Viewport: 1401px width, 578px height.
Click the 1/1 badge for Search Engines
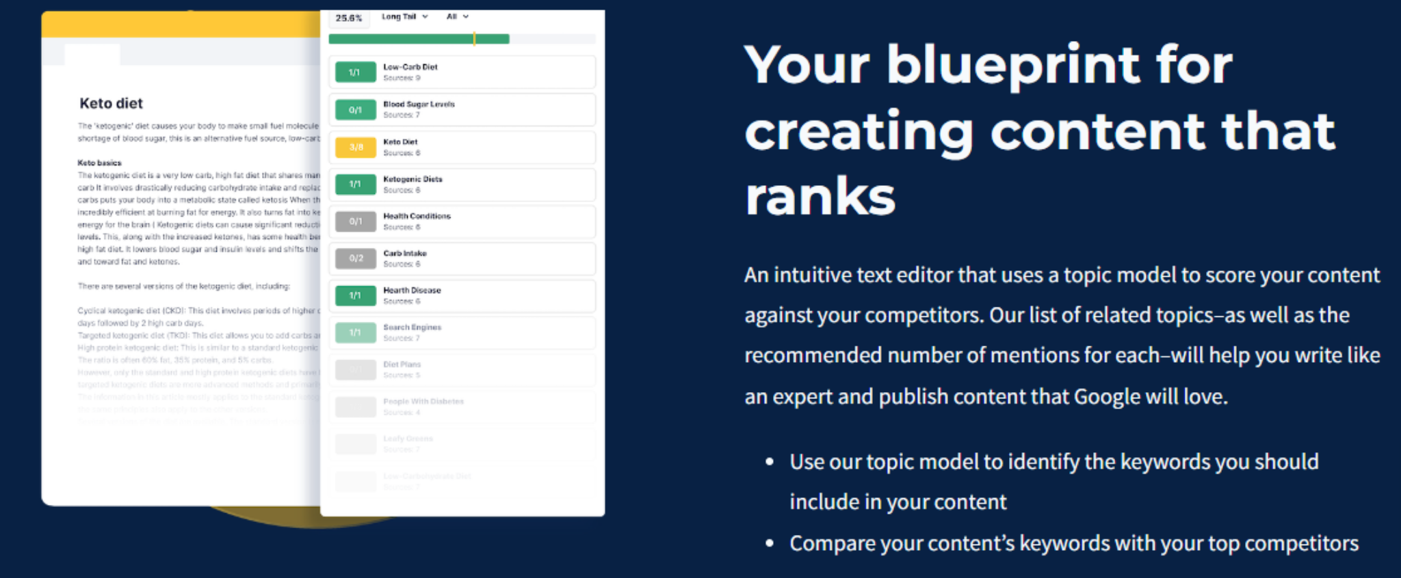pyautogui.click(x=355, y=333)
